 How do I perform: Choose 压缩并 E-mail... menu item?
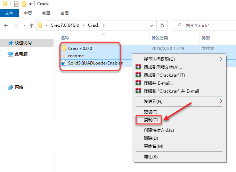[x=179, y=83]
